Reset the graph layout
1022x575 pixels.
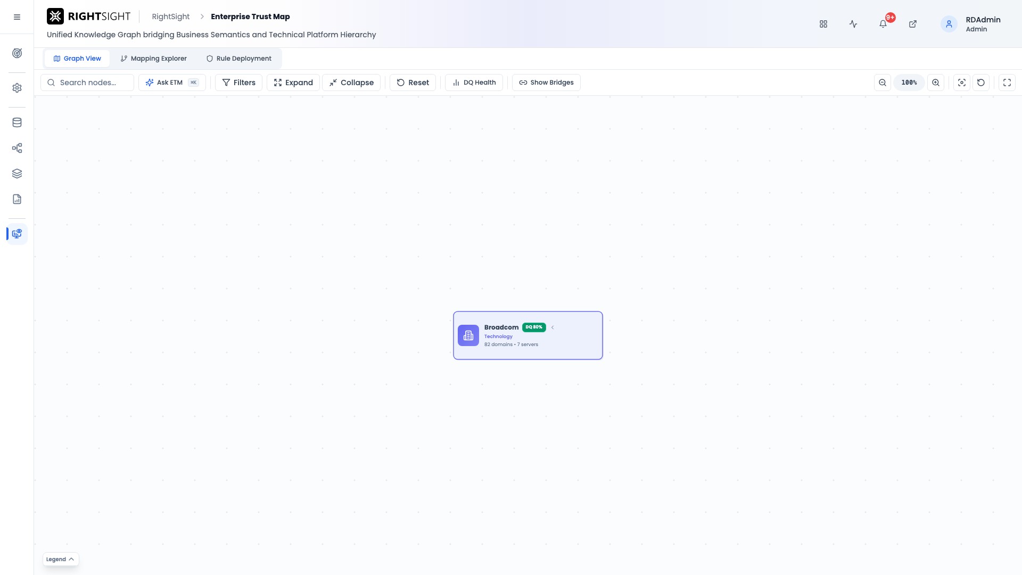click(413, 83)
